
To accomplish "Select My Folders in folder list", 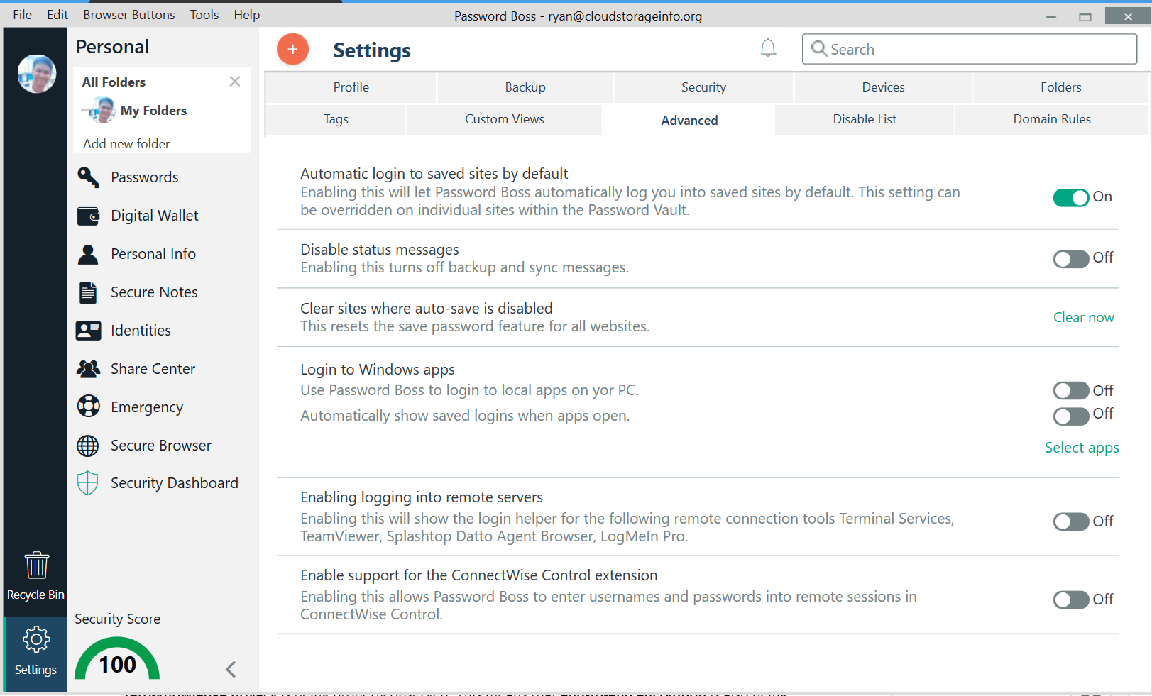I will pos(153,111).
